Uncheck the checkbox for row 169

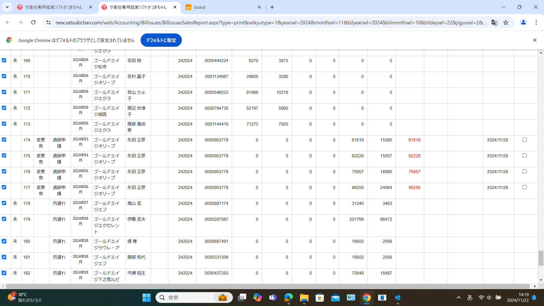[x=4, y=60]
